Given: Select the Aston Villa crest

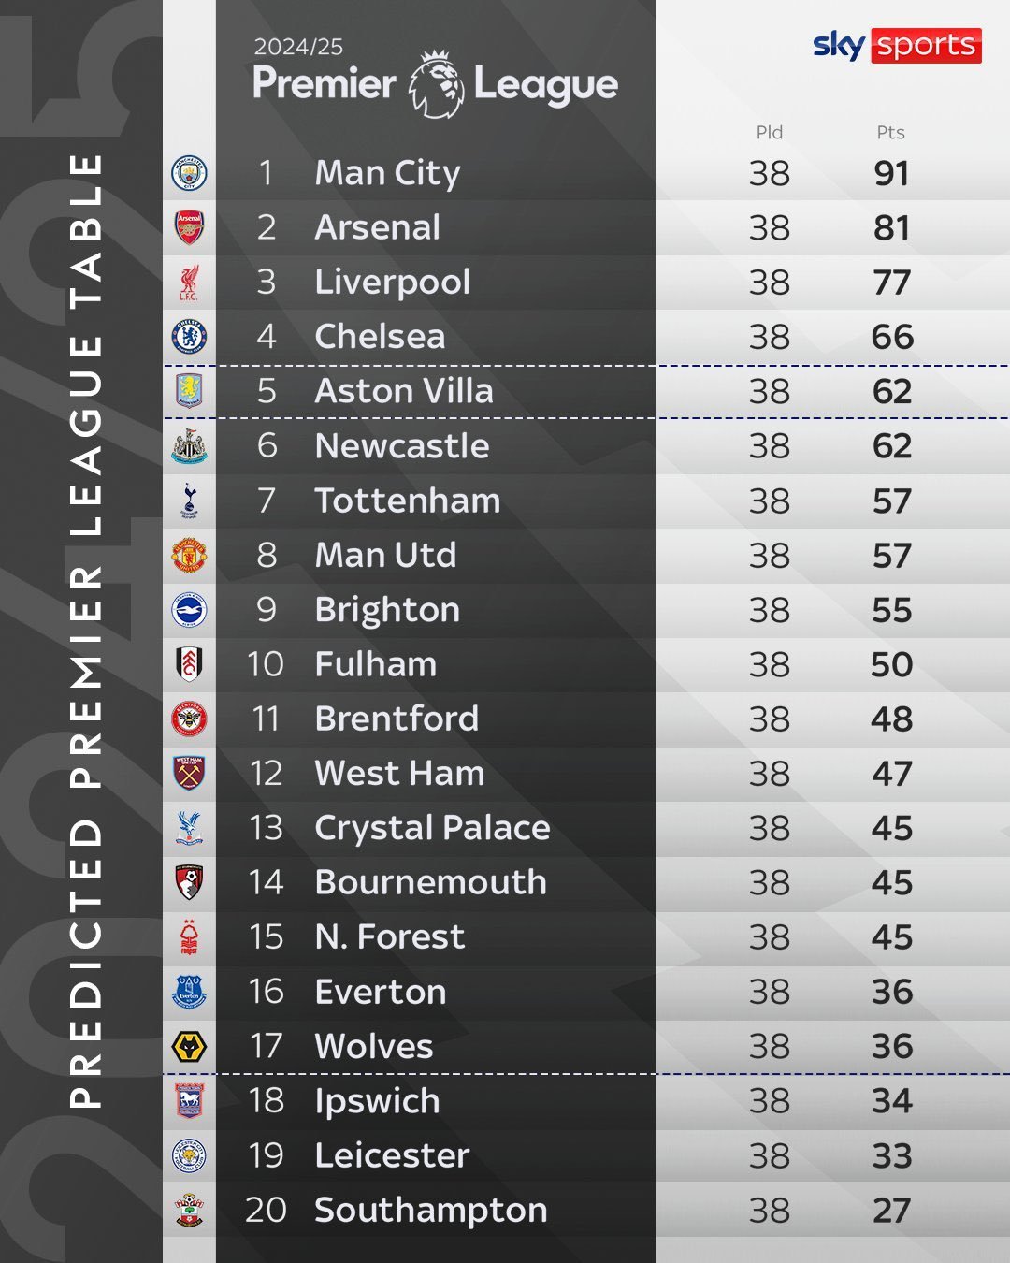Looking at the screenshot, I should click(x=189, y=391).
